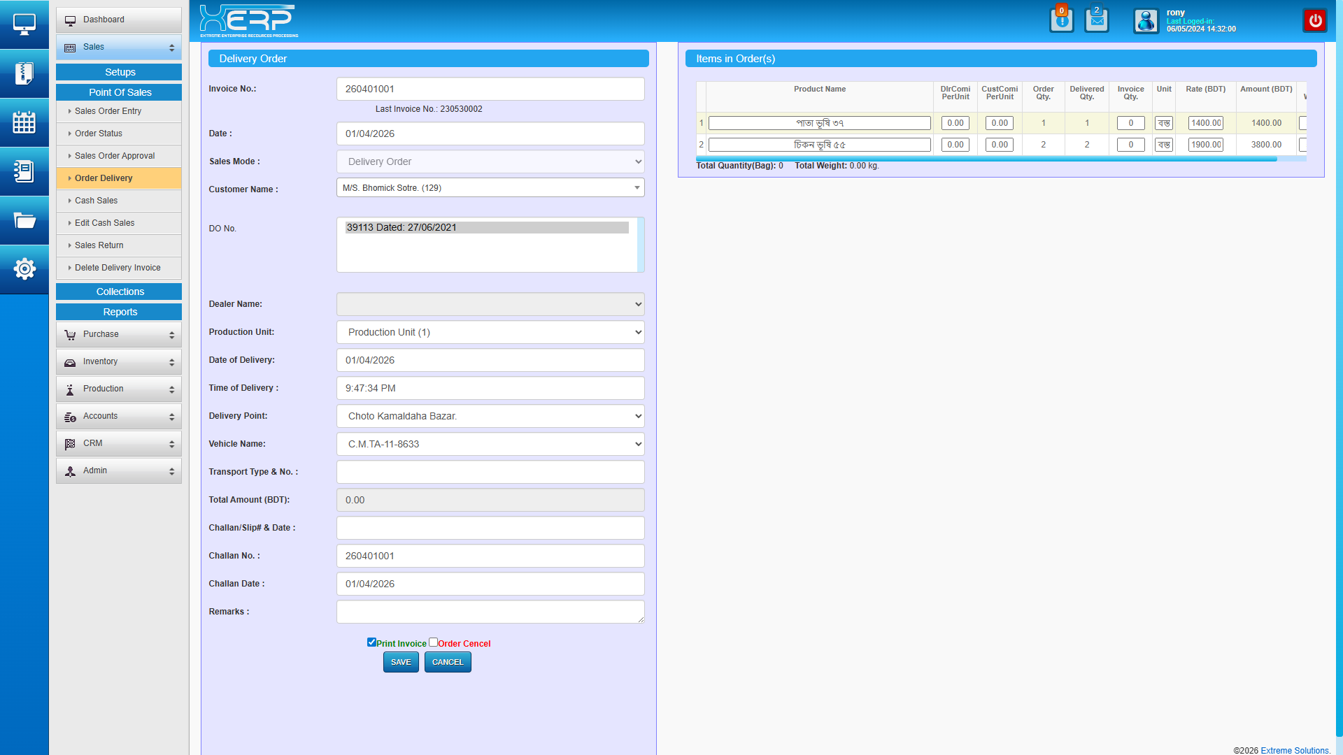Uncheck the Print Invoice checkbox
Image resolution: width=1343 pixels, height=755 pixels.
[x=371, y=642]
